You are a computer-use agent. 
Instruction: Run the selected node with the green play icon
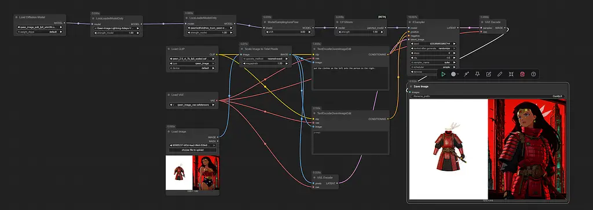[443, 74]
